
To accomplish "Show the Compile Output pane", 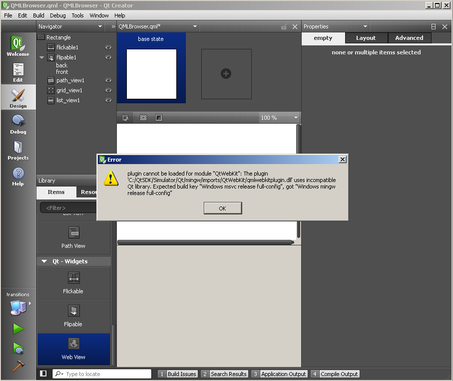I will (x=335, y=374).
